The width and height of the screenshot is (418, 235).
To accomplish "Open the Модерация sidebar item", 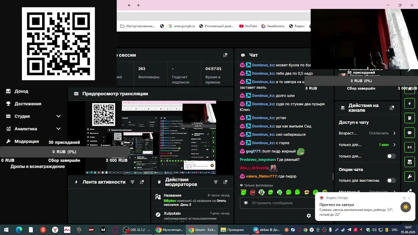I will pos(26,141).
